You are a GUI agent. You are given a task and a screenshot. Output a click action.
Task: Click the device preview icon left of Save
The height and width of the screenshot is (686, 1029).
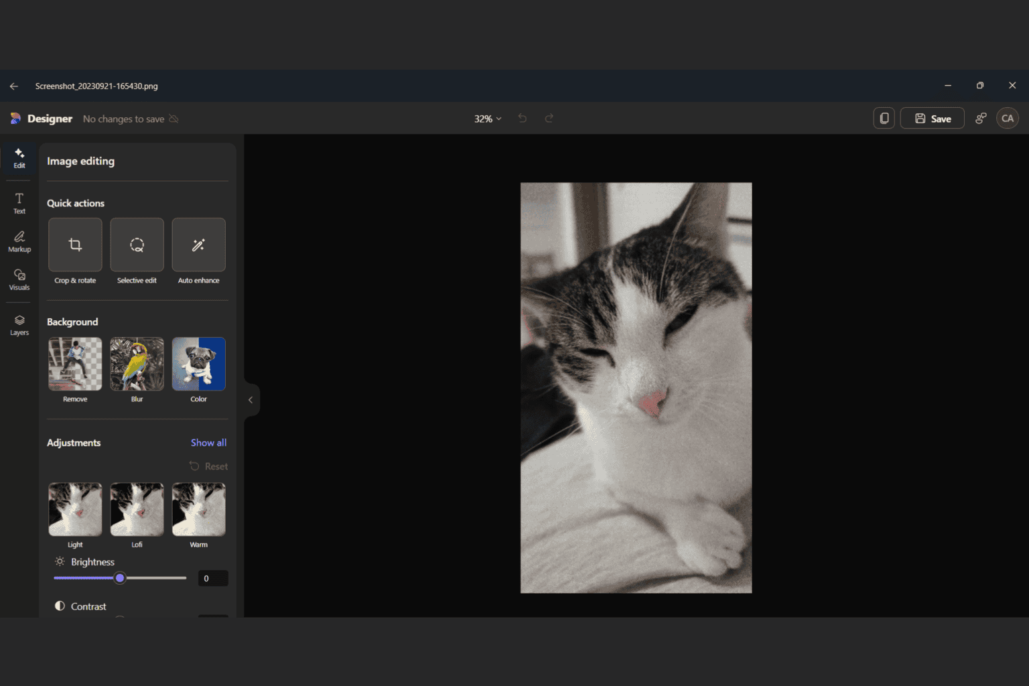(884, 118)
